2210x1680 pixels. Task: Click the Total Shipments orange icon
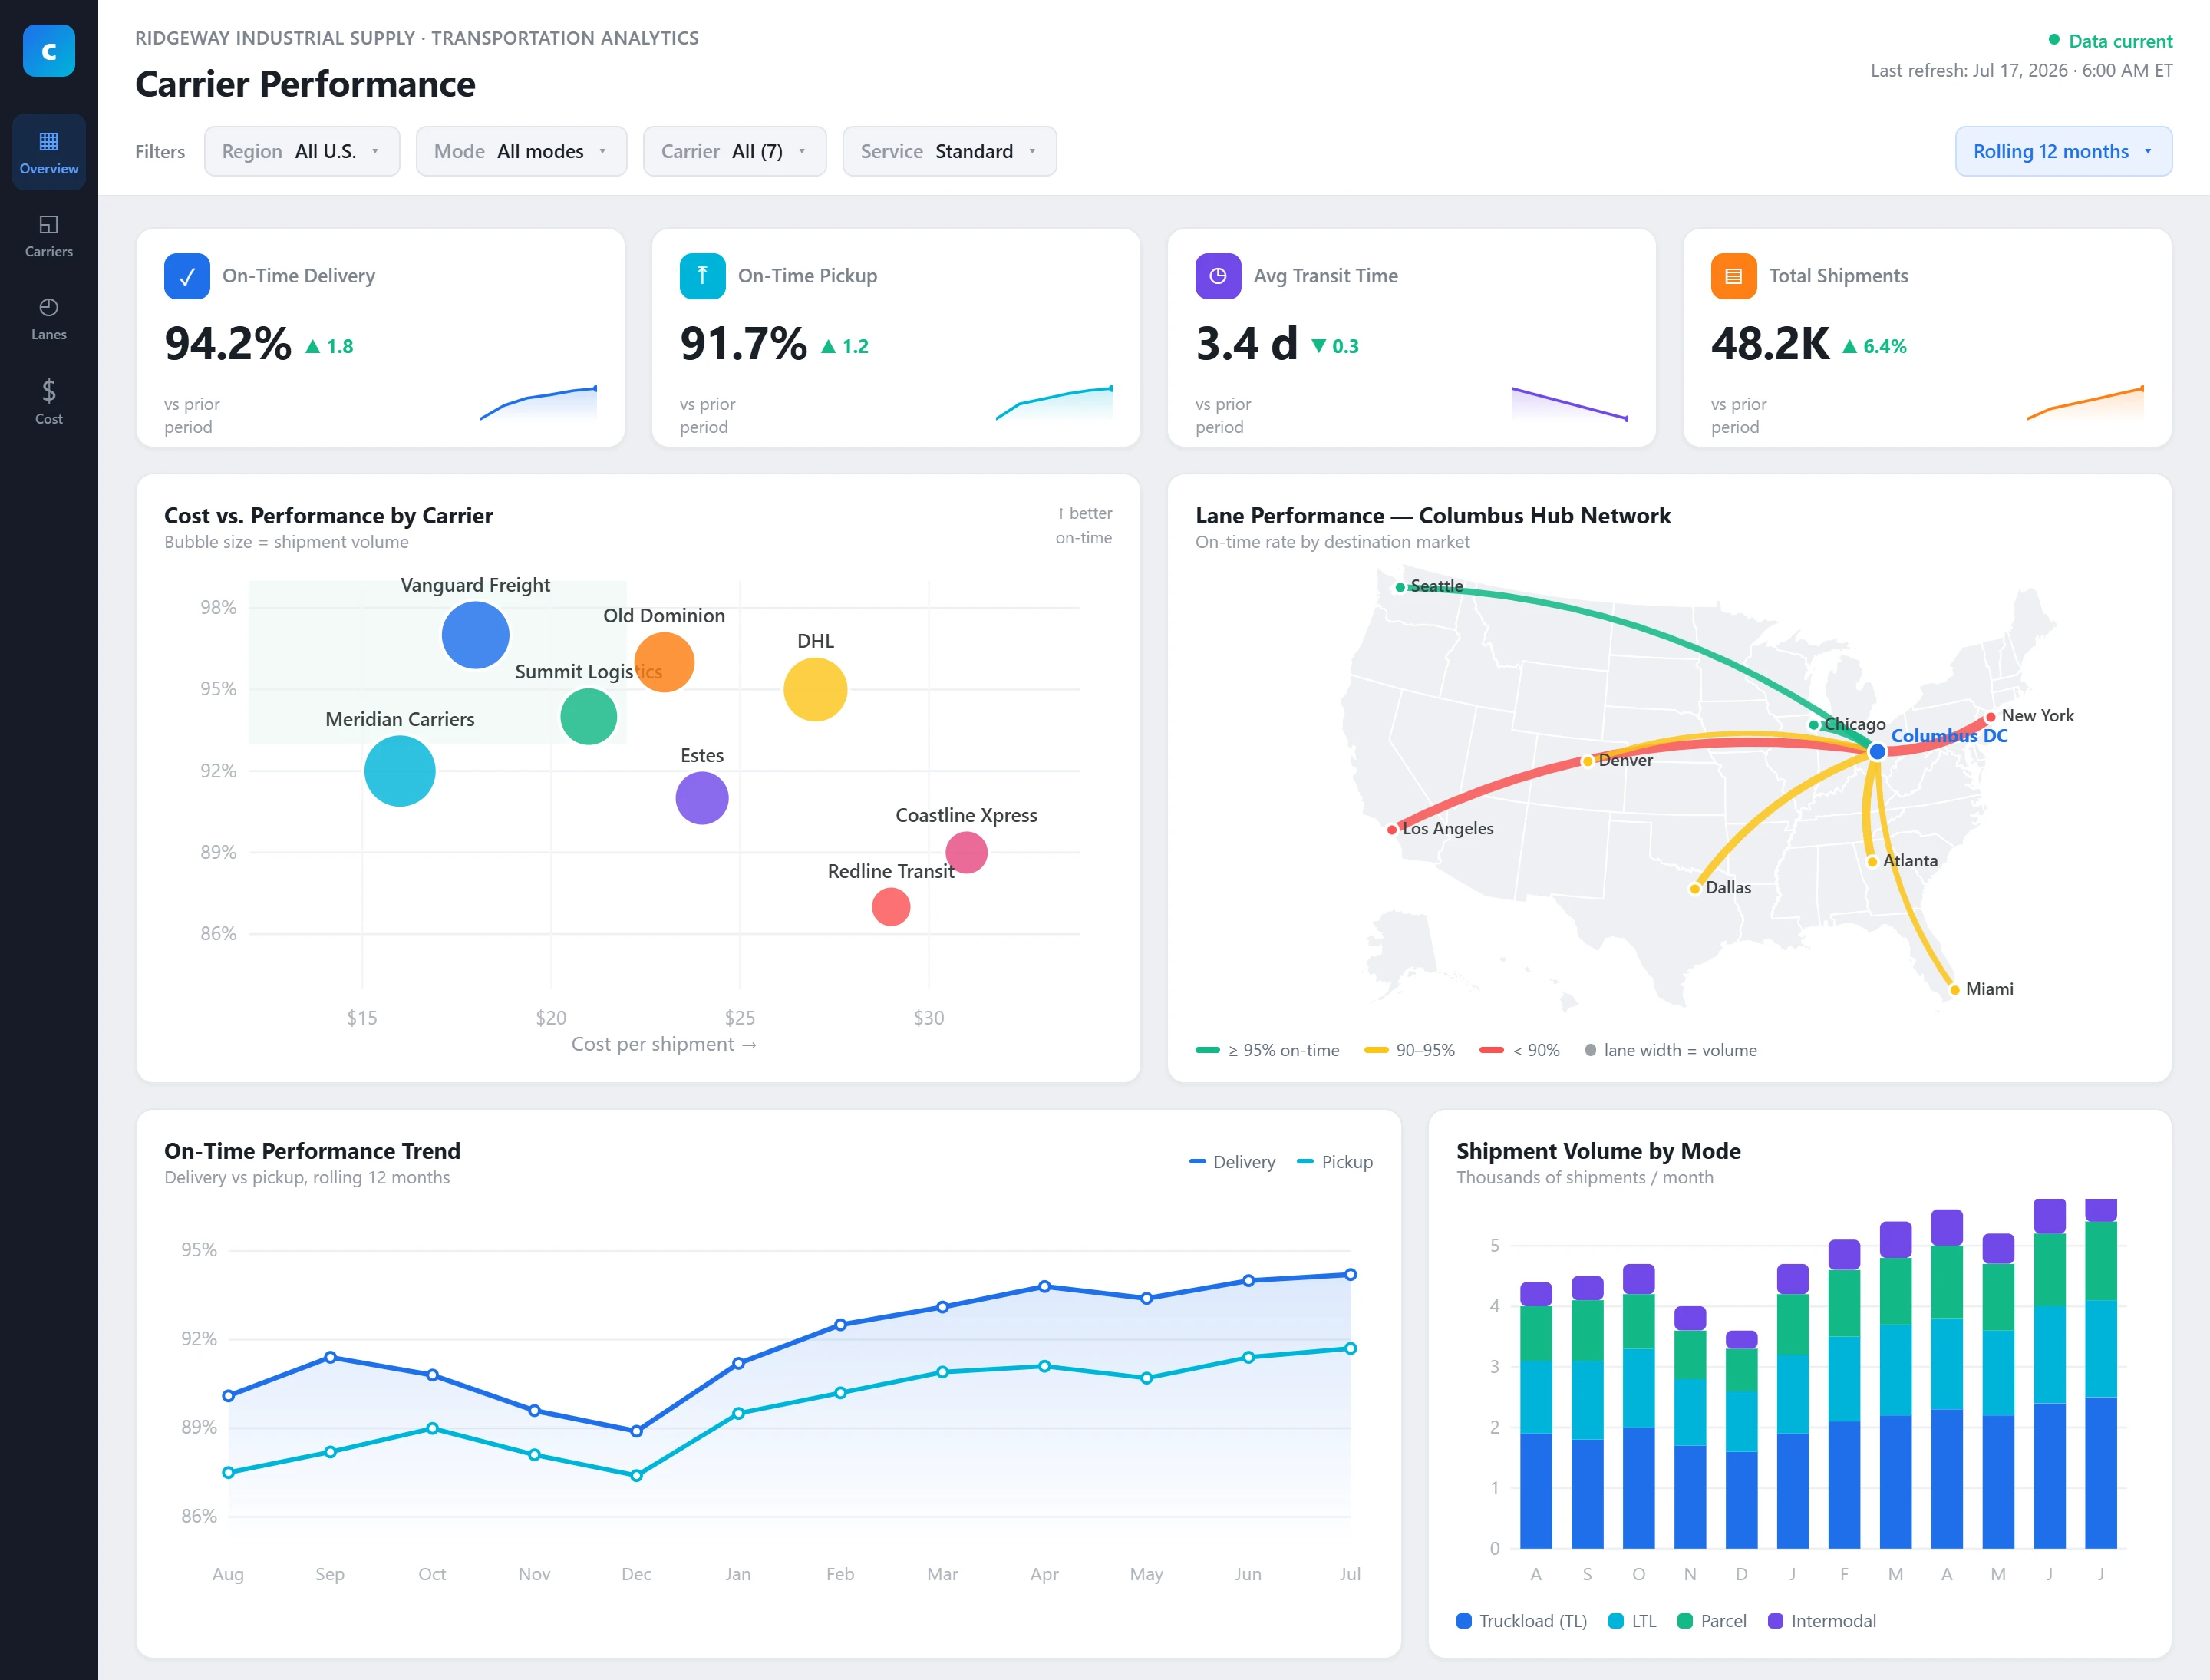coord(1733,276)
